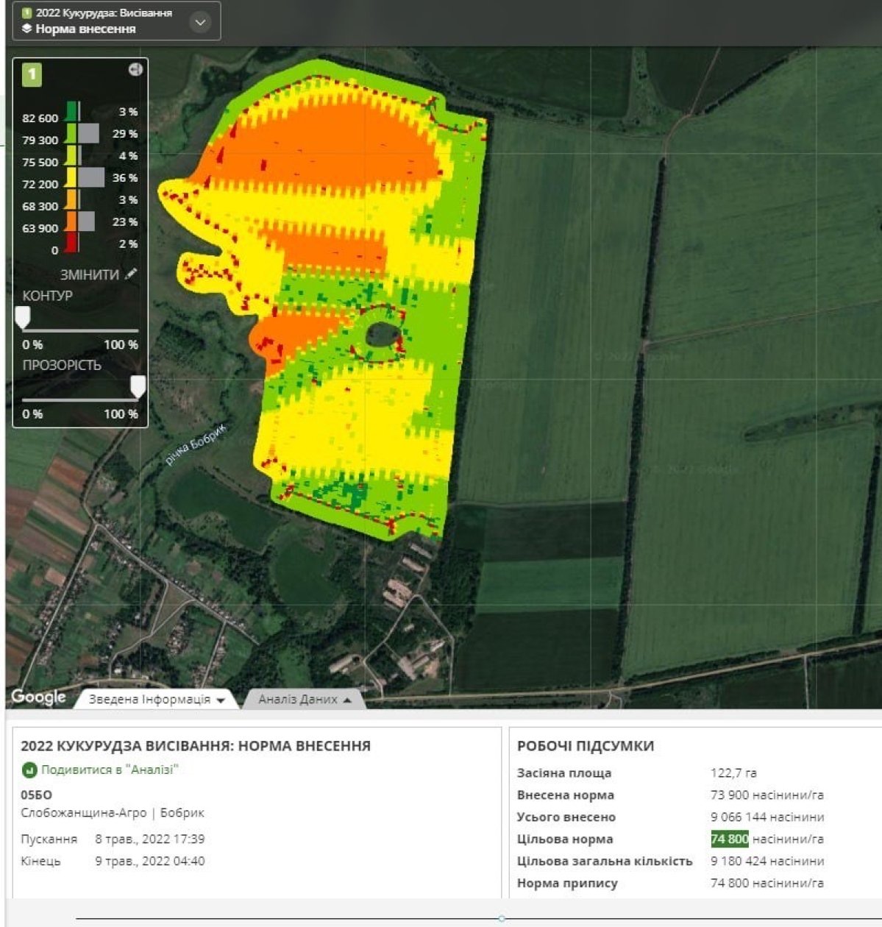The width and height of the screenshot is (882, 927).
Task: Click the small green crop icon in layer selector
Action: [27, 13]
